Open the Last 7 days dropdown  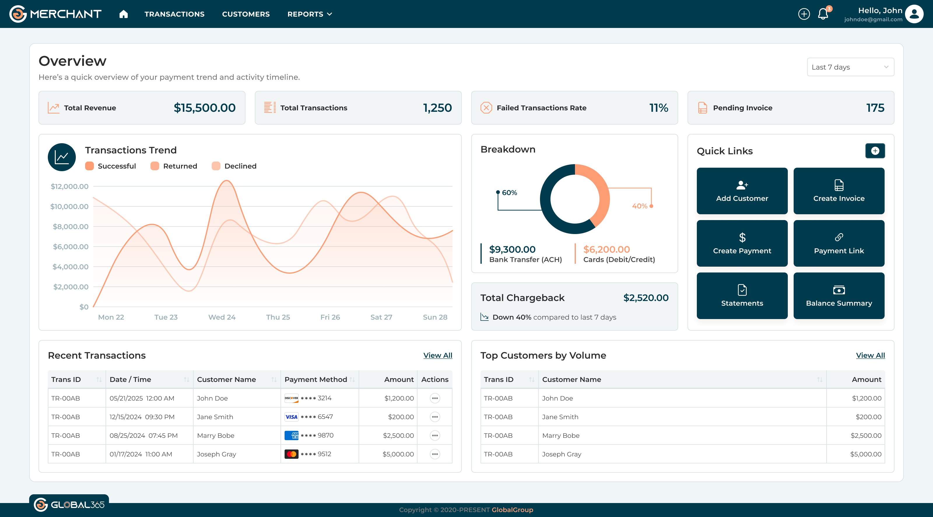pyautogui.click(x=850, y=67)
